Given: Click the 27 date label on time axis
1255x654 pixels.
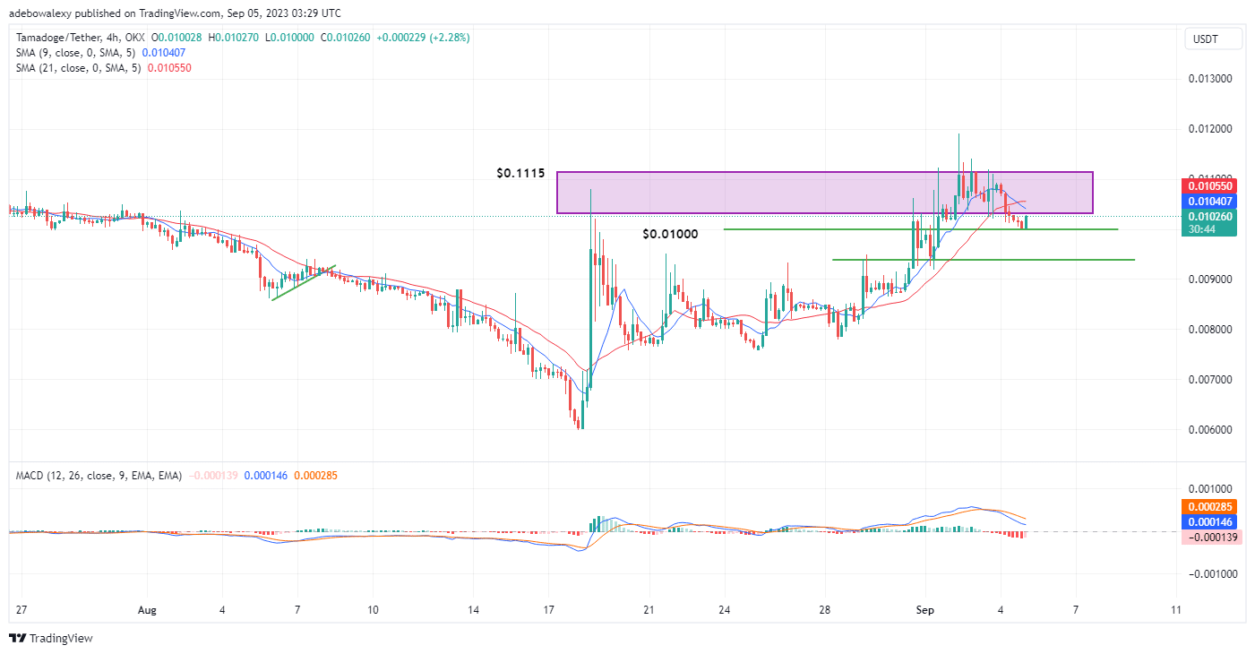Looking at the screenshot, I should tap(21, 610).
